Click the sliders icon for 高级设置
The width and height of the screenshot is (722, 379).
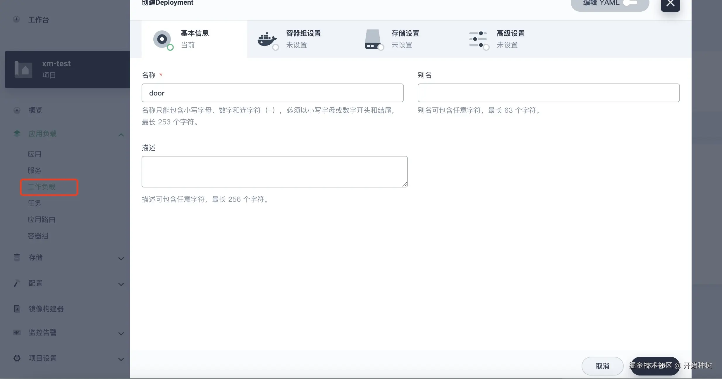pos(478,39)
